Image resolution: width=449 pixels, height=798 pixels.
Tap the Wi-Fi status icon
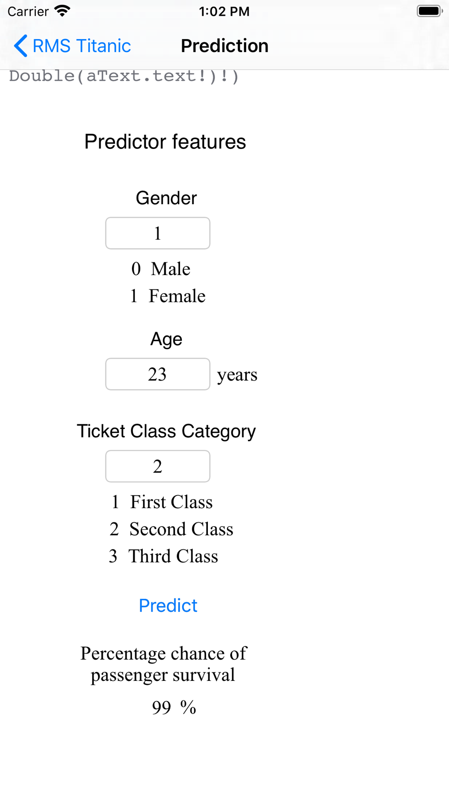[x=62, y=11]
